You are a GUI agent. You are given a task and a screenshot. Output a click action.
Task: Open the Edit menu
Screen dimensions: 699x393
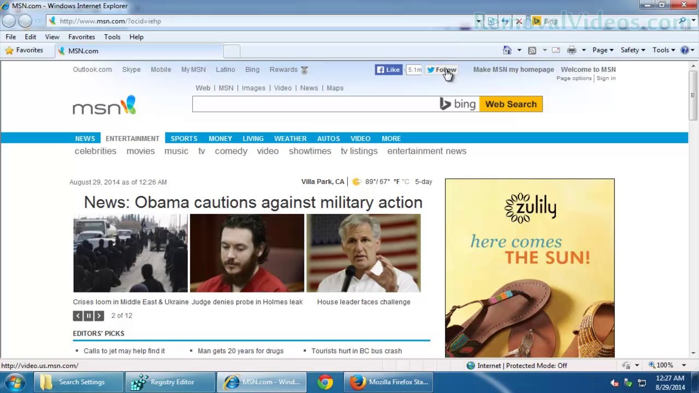point(30,37)
